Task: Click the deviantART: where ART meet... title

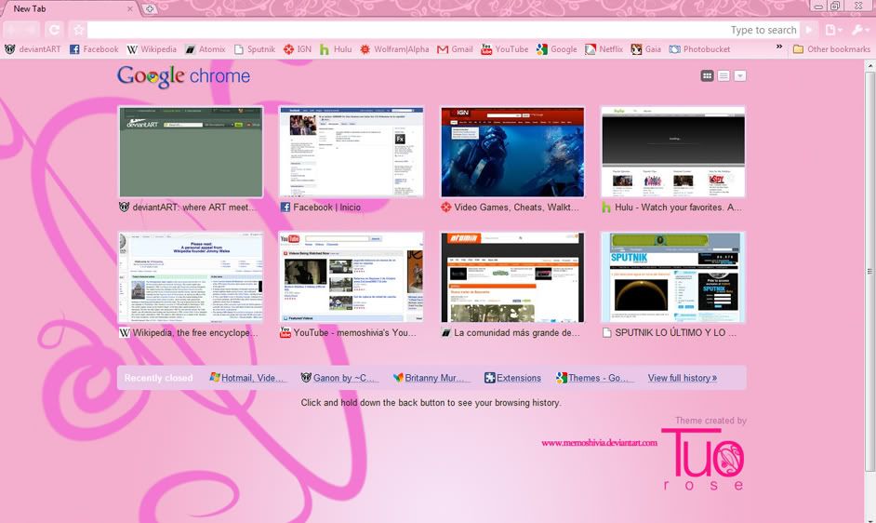Action: [x=194, y=207]
